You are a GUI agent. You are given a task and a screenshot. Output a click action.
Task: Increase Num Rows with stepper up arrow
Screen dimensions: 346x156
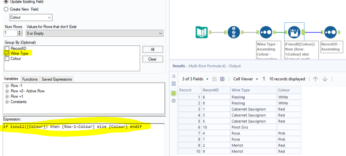(x=20, y=32)
